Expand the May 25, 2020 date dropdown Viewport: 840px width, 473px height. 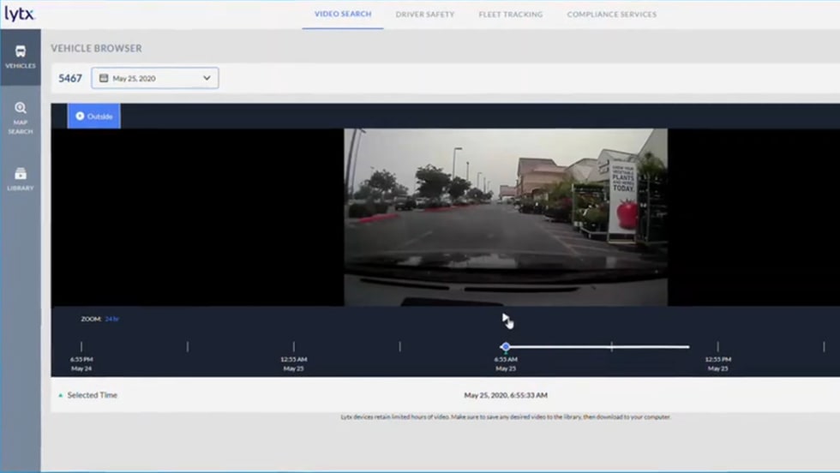pos(207,78)
